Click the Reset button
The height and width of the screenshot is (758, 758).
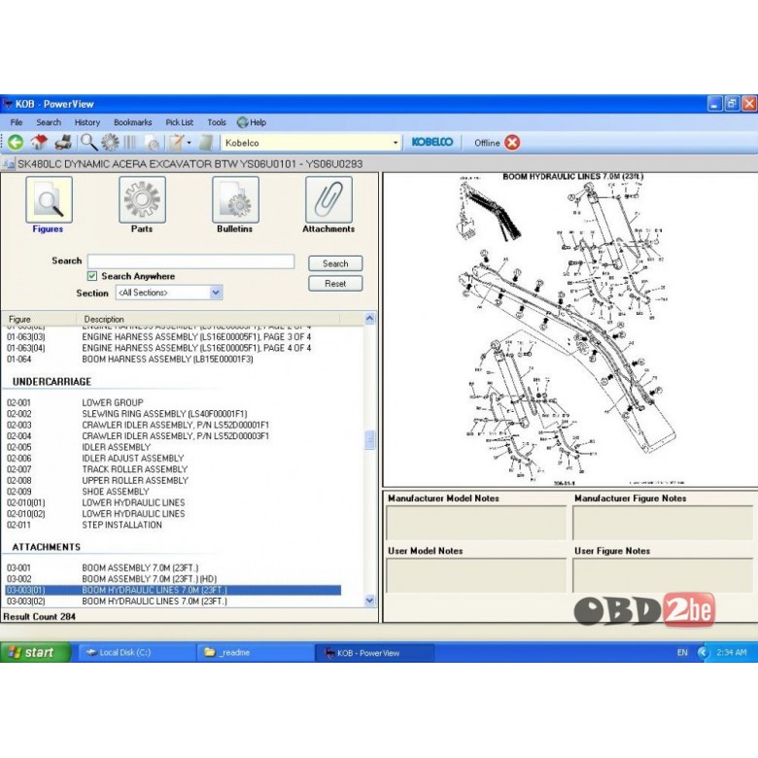click(x=335, y=284)
